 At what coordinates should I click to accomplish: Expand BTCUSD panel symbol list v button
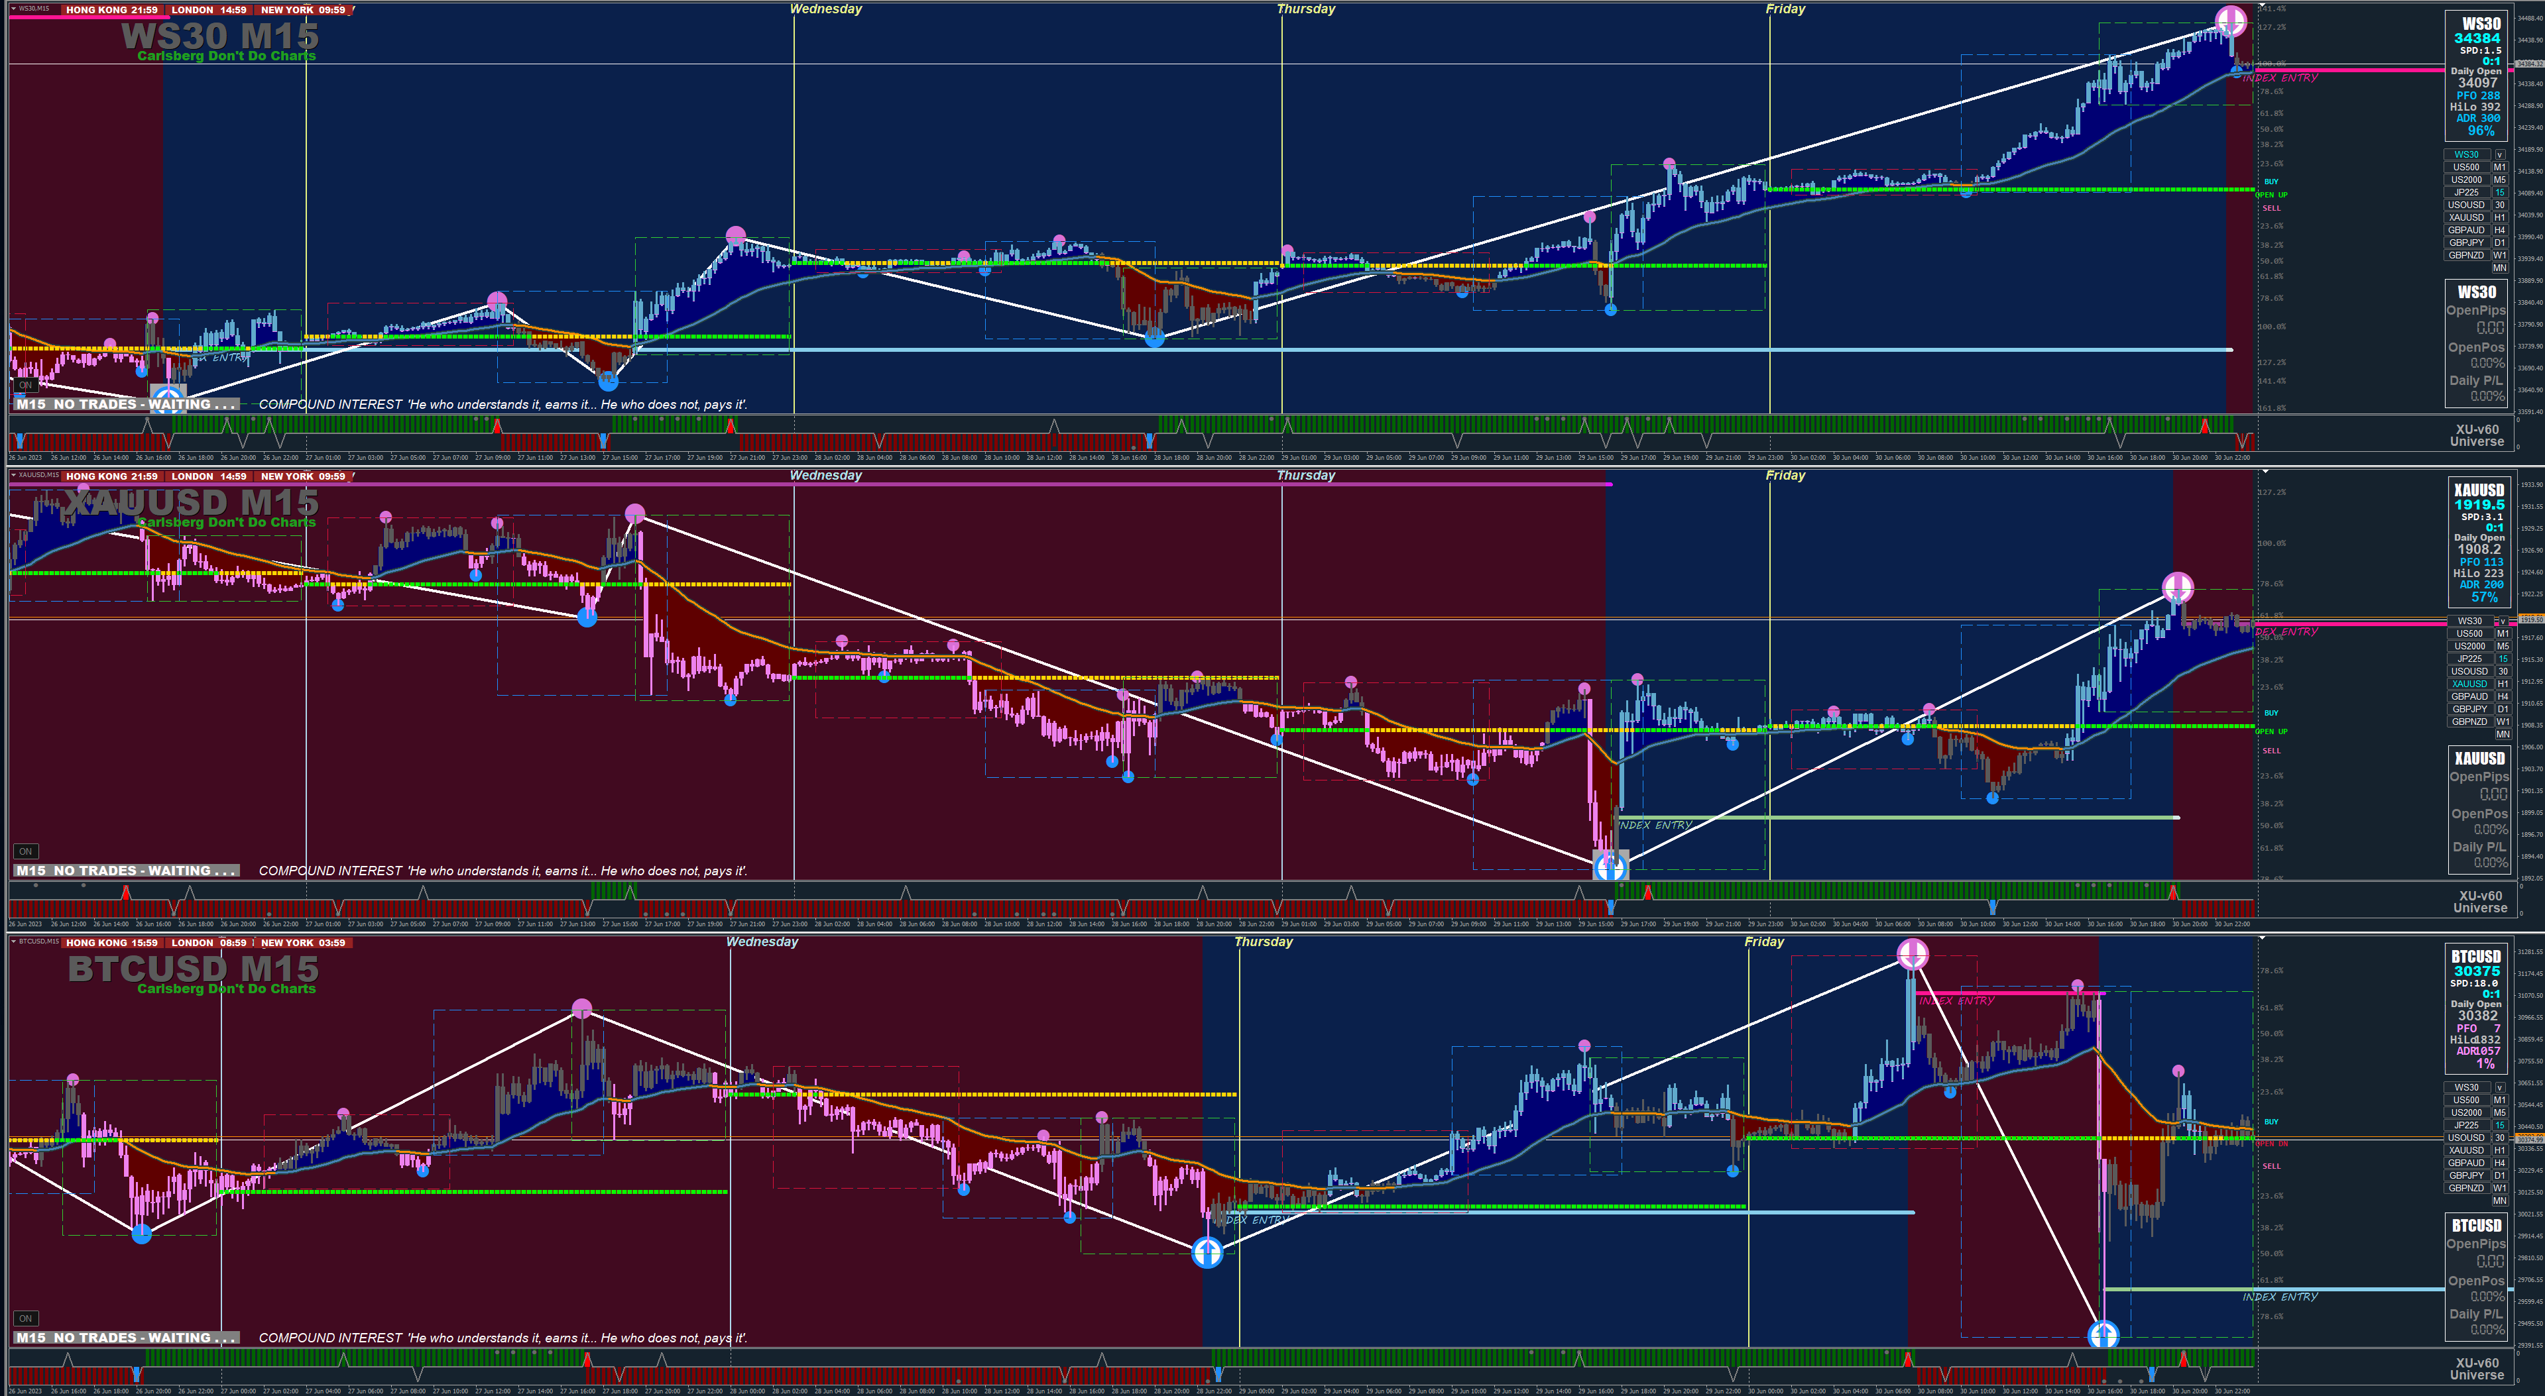[x=2499, y=1087]
